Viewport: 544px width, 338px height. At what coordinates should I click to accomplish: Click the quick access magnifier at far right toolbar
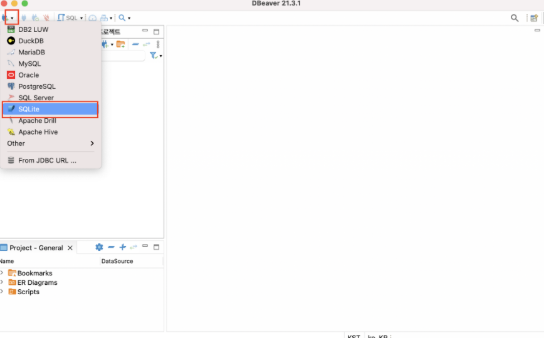[515, 18]
